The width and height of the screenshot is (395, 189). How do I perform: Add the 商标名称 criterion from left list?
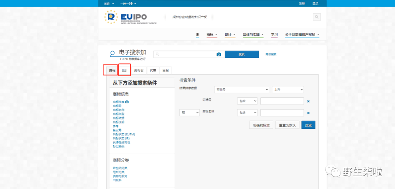click(118, 110)
